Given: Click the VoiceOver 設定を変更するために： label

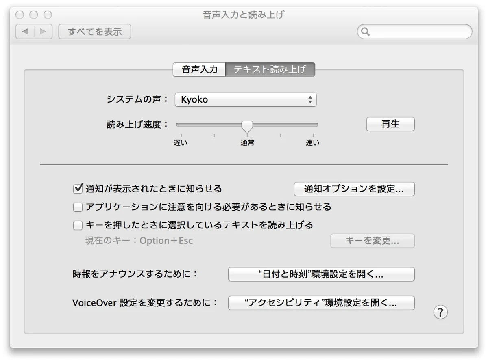Looking at the screenshot, I should coord(145,303).
